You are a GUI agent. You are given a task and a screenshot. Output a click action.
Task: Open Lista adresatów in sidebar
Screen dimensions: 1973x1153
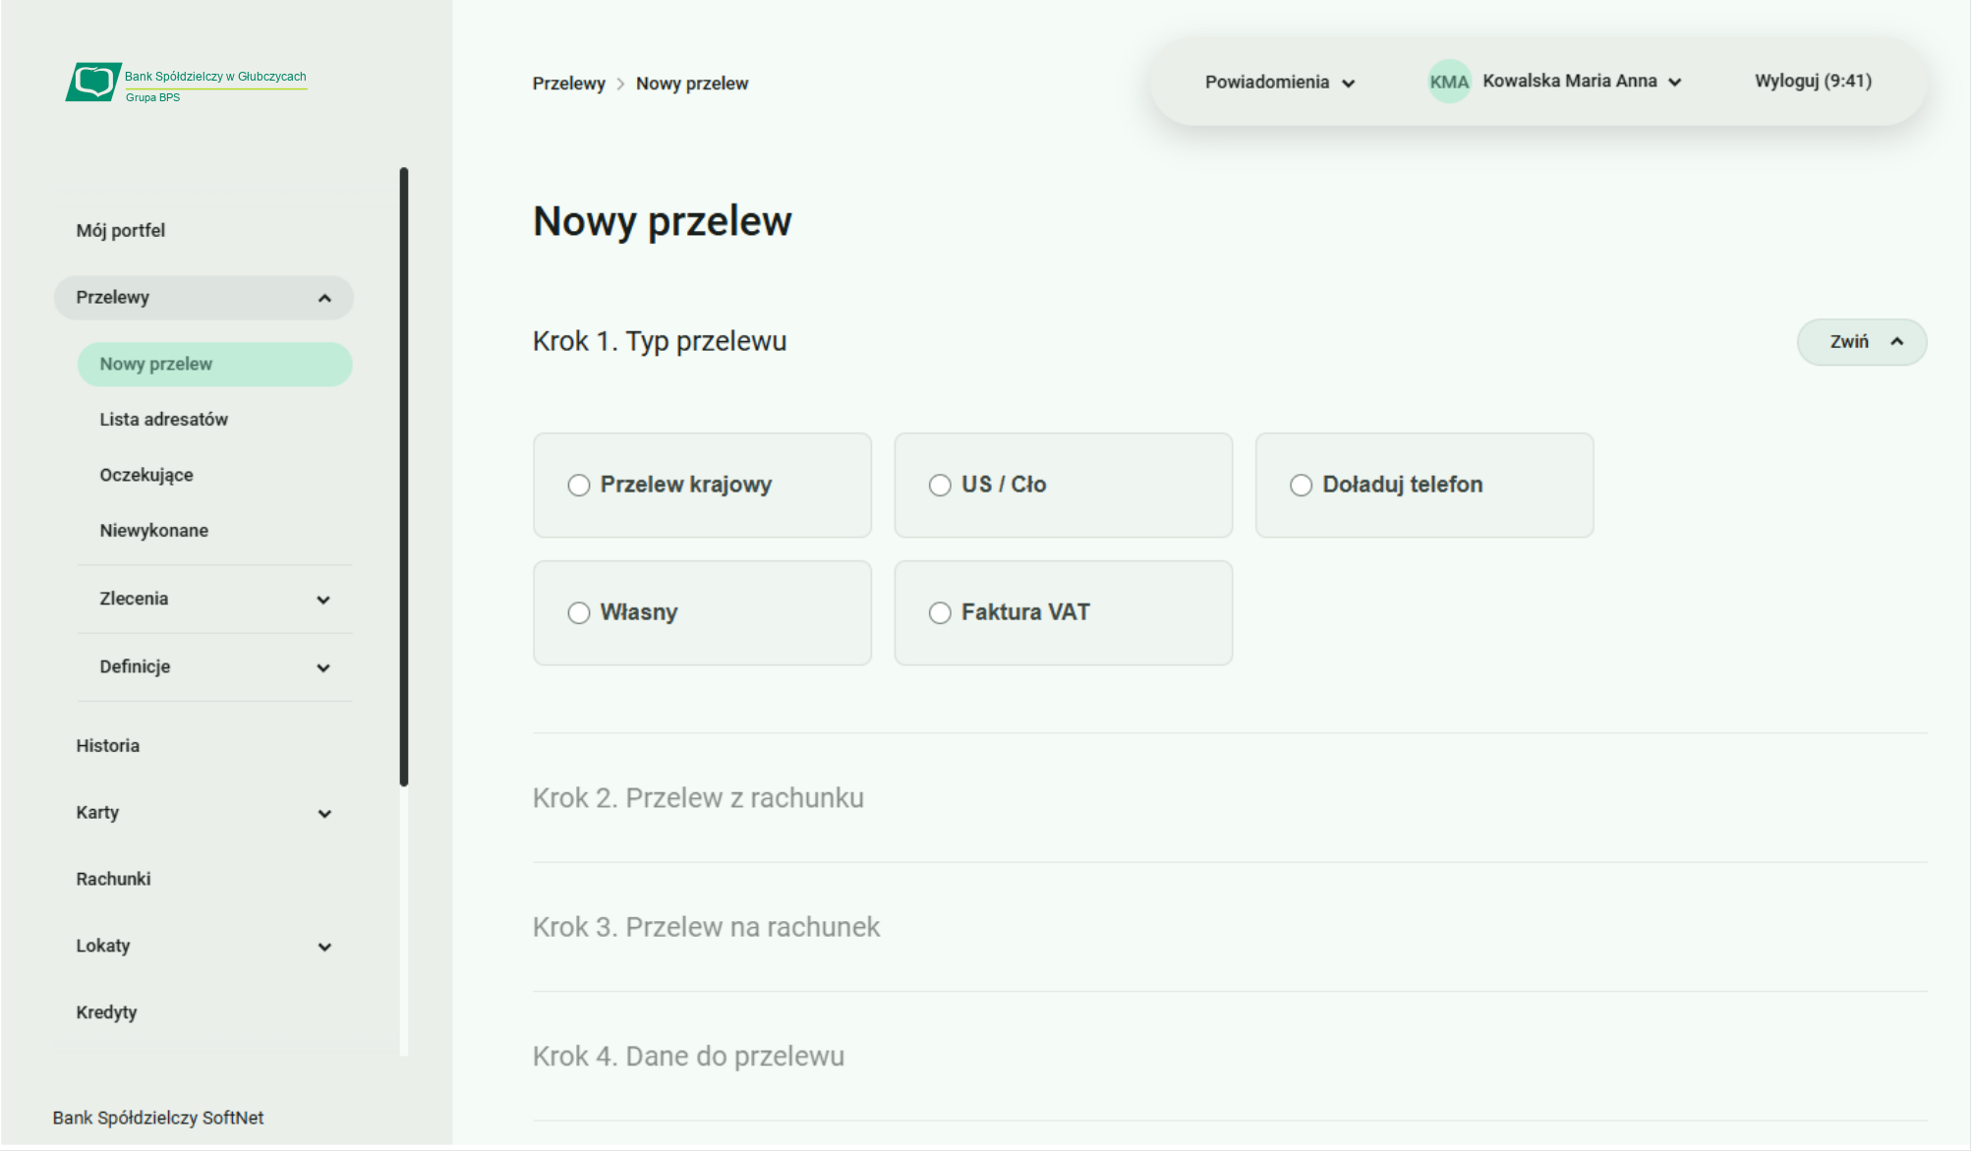(x=164, y=420)
